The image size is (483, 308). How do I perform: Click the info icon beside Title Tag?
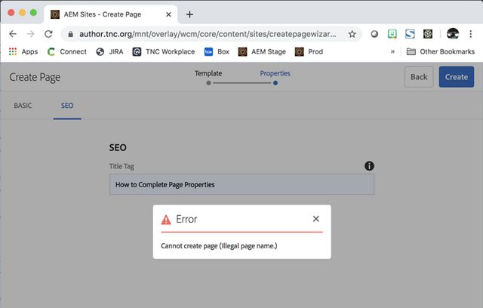click(x=369, y=166)
